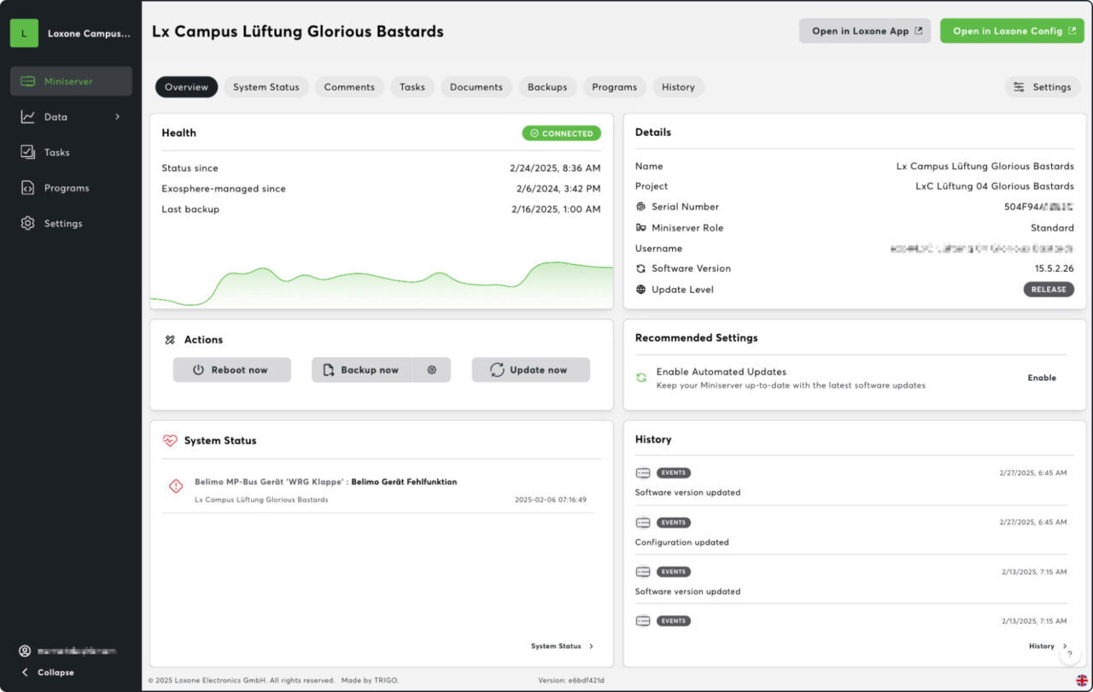The image size is (1093, 692).
Task: Collapse the navigation sidebar
Action: (x=48, y=672)
